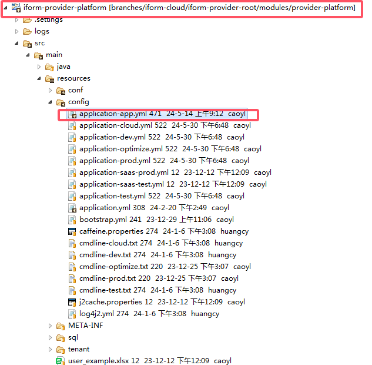Click the bootstrap.yml file icon

click(x=72, y=220)
